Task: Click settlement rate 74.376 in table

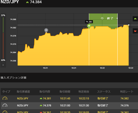Action: pyautogui.click(x=124, y=106)
